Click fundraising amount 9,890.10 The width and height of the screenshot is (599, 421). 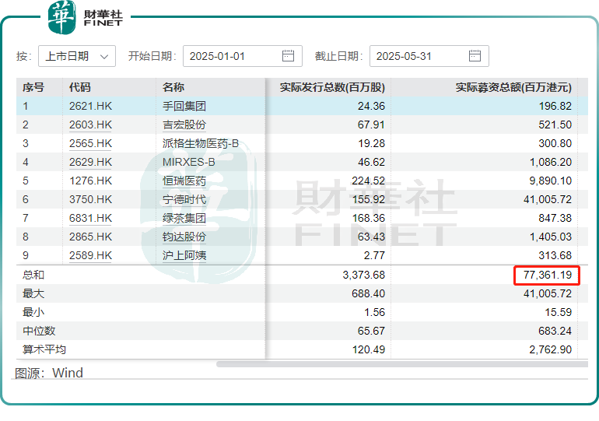click(551, 181)
